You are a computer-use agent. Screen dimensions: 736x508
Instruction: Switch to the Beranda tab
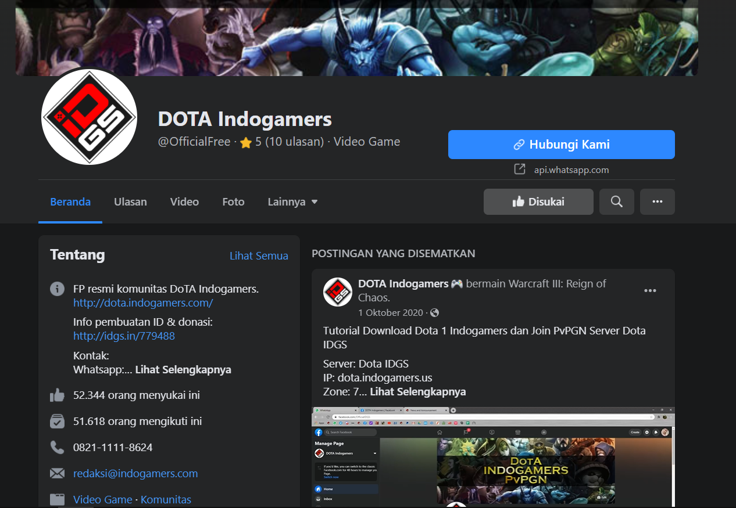coord(70,202)
